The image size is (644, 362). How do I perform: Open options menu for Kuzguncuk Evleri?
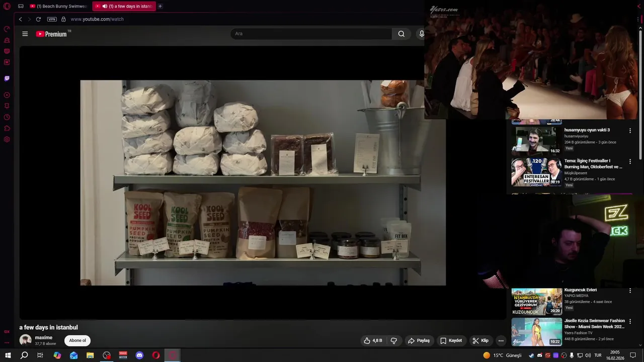[x=630, y=291]
